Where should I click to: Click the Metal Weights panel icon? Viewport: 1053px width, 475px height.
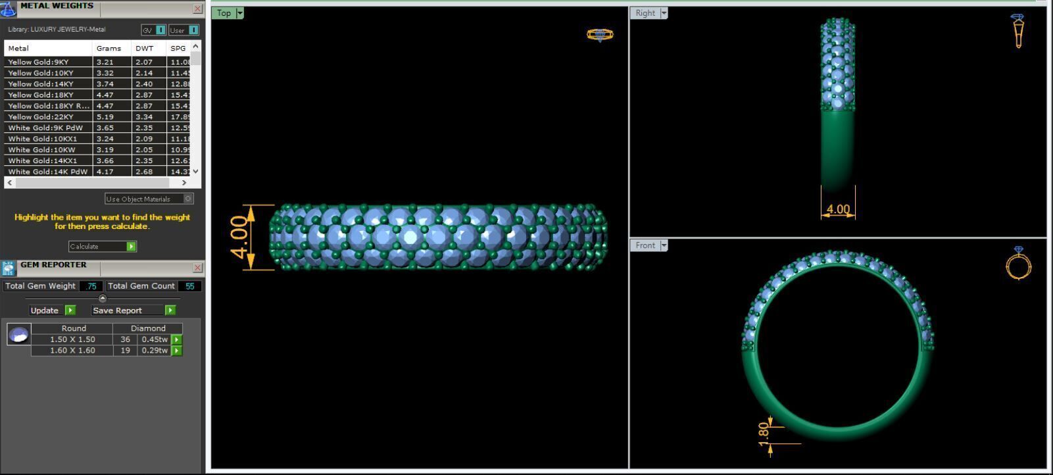8,8
